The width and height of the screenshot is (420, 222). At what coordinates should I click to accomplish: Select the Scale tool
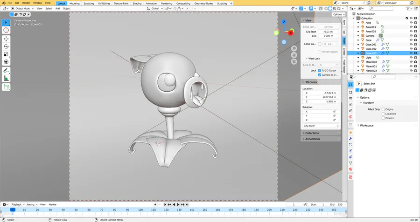6,54
